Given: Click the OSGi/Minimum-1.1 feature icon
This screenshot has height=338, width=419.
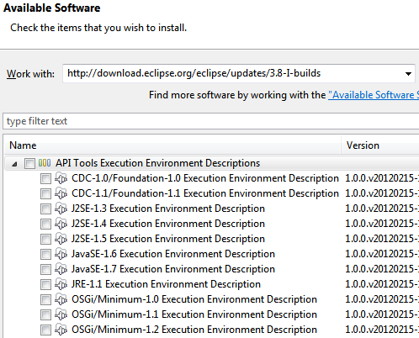Looking at the screenshot, I should 61,314.
